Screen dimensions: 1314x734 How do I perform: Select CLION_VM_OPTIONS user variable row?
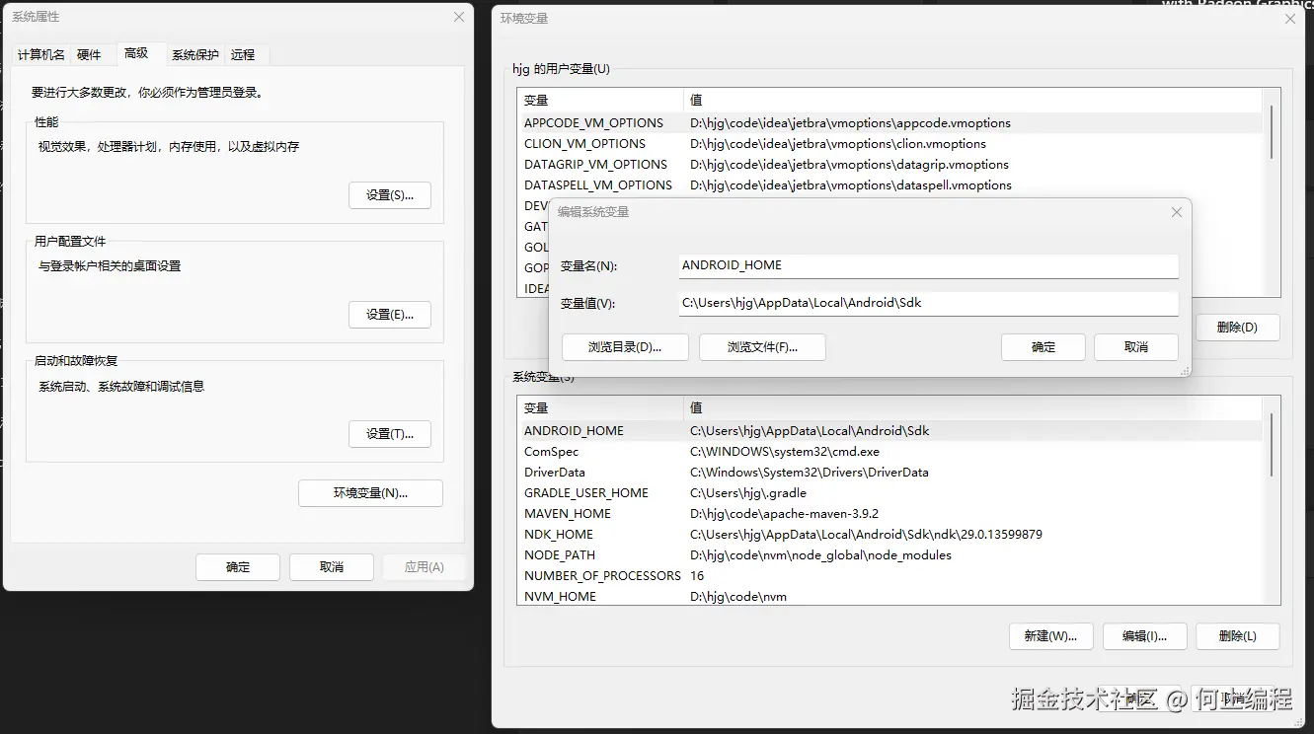(x=889, y=144)
